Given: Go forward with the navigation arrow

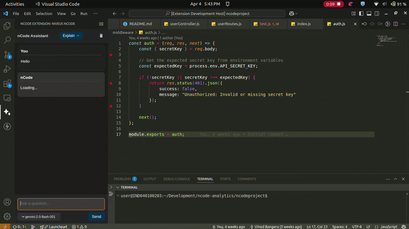Looking at the screenshot, I should 122,13.
